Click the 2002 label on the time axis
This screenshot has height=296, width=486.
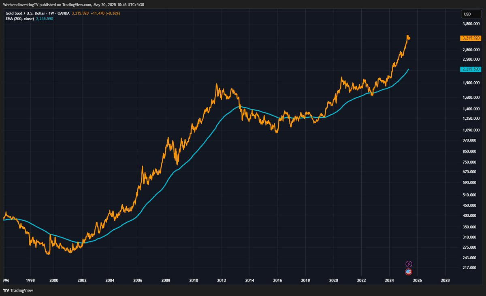[81, 280]
